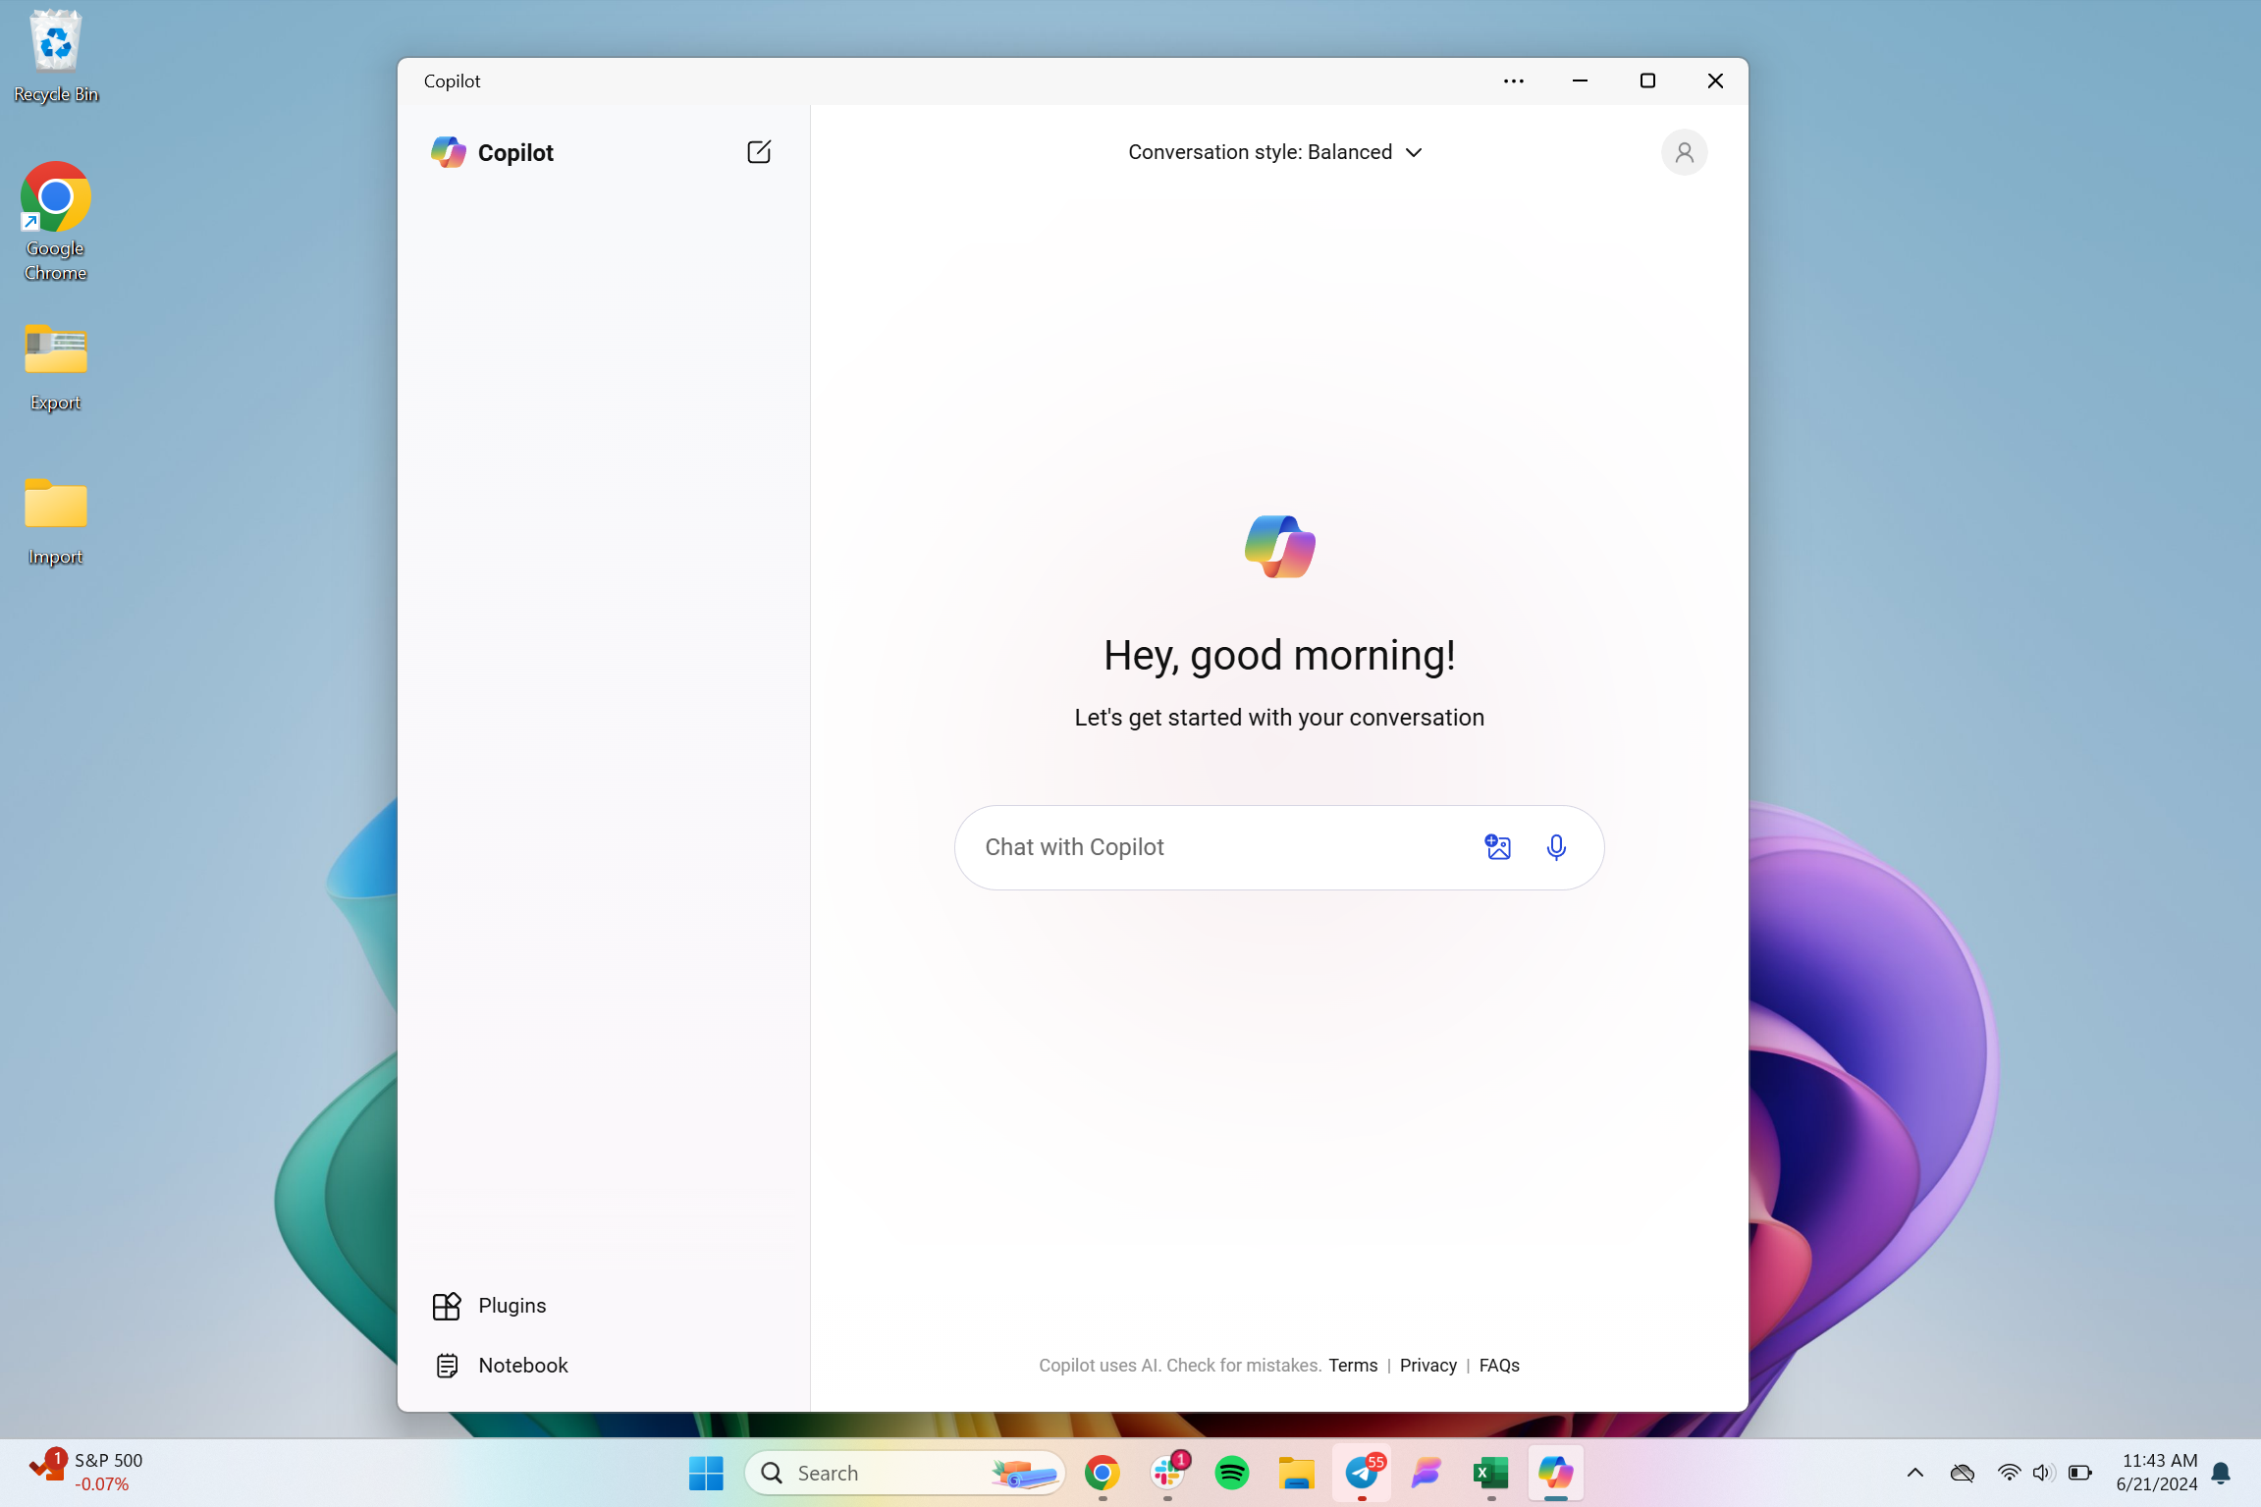Click the Windows Start button
This screenshot has height=1507, width=2261.
706,1472
